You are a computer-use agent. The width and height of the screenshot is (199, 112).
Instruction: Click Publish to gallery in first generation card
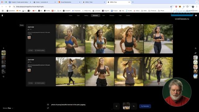pyautogui.click(x=40, y=50)
